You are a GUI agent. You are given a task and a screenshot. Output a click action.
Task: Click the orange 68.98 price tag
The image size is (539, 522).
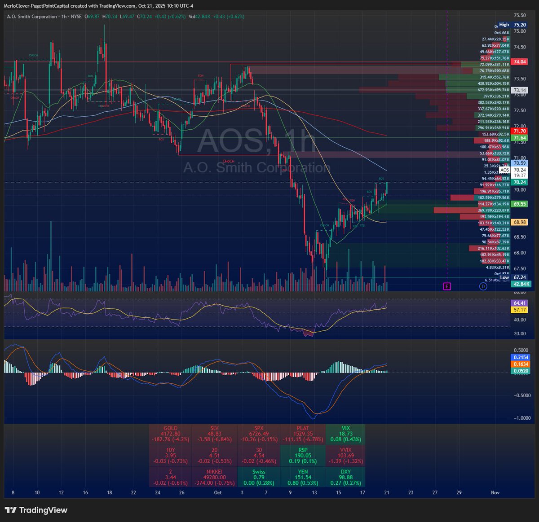click(x=520, y=222)
